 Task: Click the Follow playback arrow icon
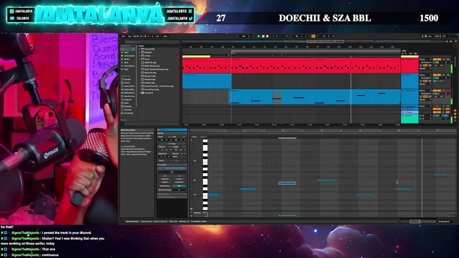tap(237, 36)
